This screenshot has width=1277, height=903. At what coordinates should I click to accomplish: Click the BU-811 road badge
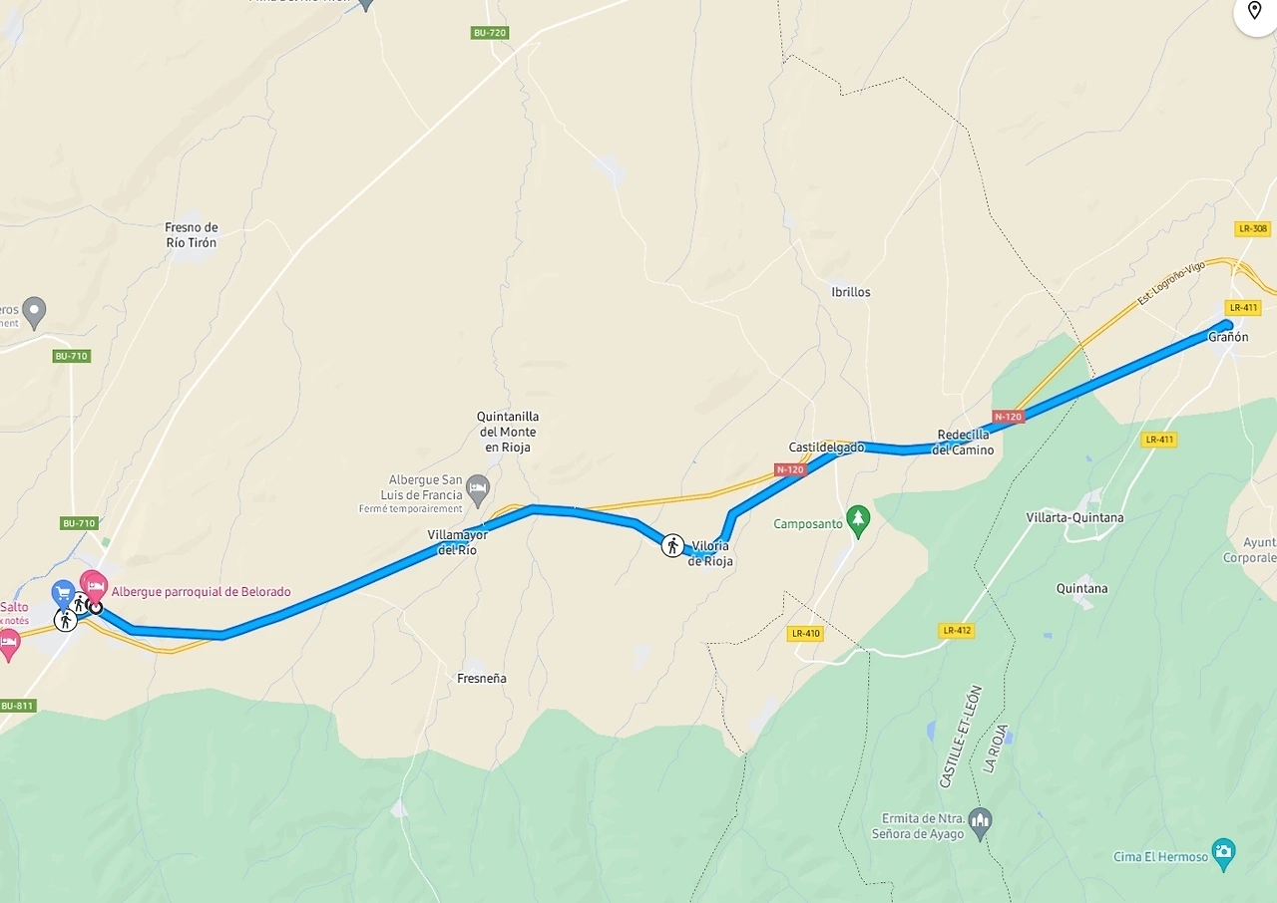[x=18, y=706]
